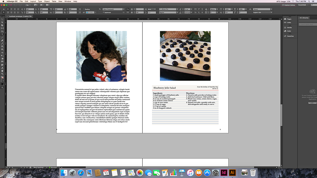The height and width of the screenshot is (178, 317).
Task: Open the Window menu
Action: coord(67,2)
